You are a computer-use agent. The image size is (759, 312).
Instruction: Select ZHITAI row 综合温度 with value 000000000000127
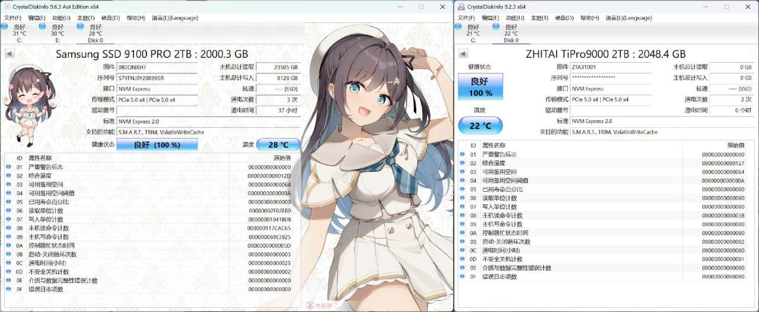tap(605, 163)
